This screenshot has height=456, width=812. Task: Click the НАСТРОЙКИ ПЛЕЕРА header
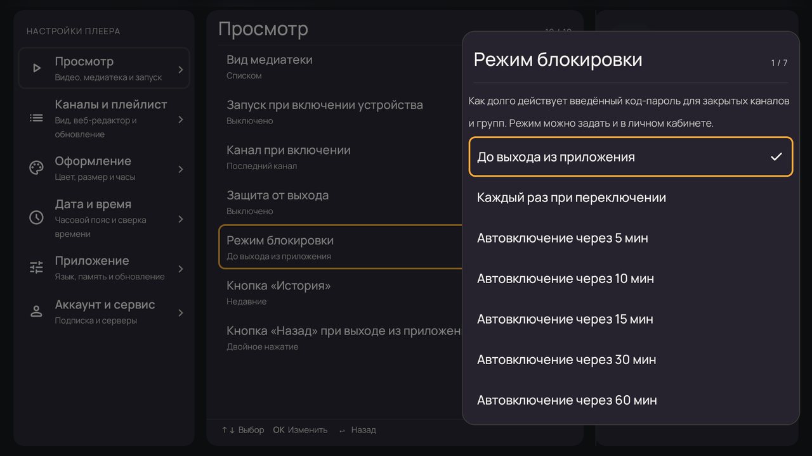tap(73, 31)
